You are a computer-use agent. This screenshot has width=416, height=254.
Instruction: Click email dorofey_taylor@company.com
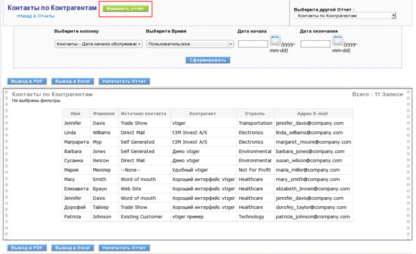tap(311, 207)
